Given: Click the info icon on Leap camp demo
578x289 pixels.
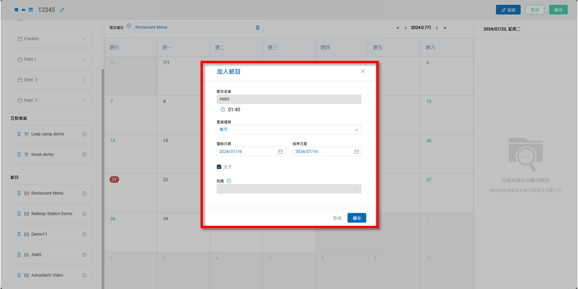Looking at the screenshot, I should tap(84, 134).
